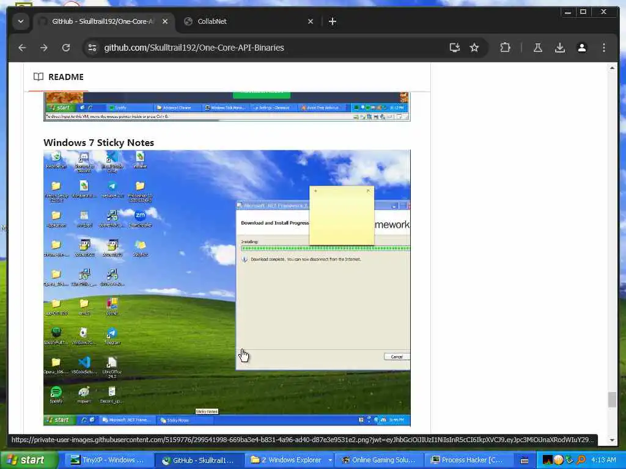
Task: Click the address bar URL
Action: click(194, 48)
